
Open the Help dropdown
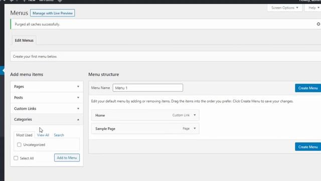[x=313, y=8]
